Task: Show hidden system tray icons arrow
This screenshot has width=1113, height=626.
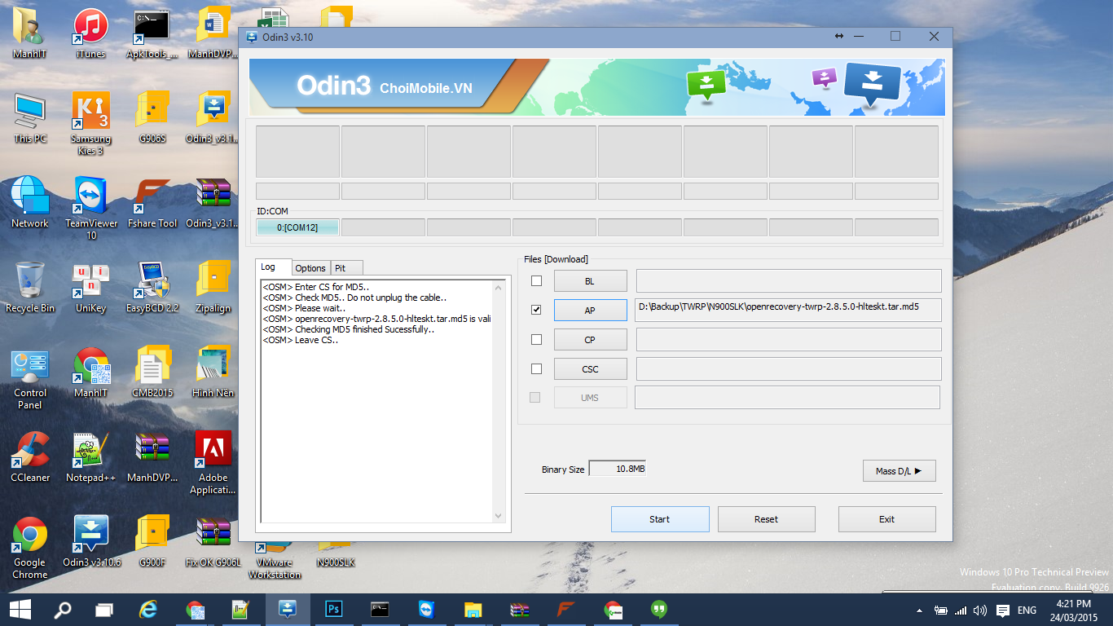Action: point(920,610)
